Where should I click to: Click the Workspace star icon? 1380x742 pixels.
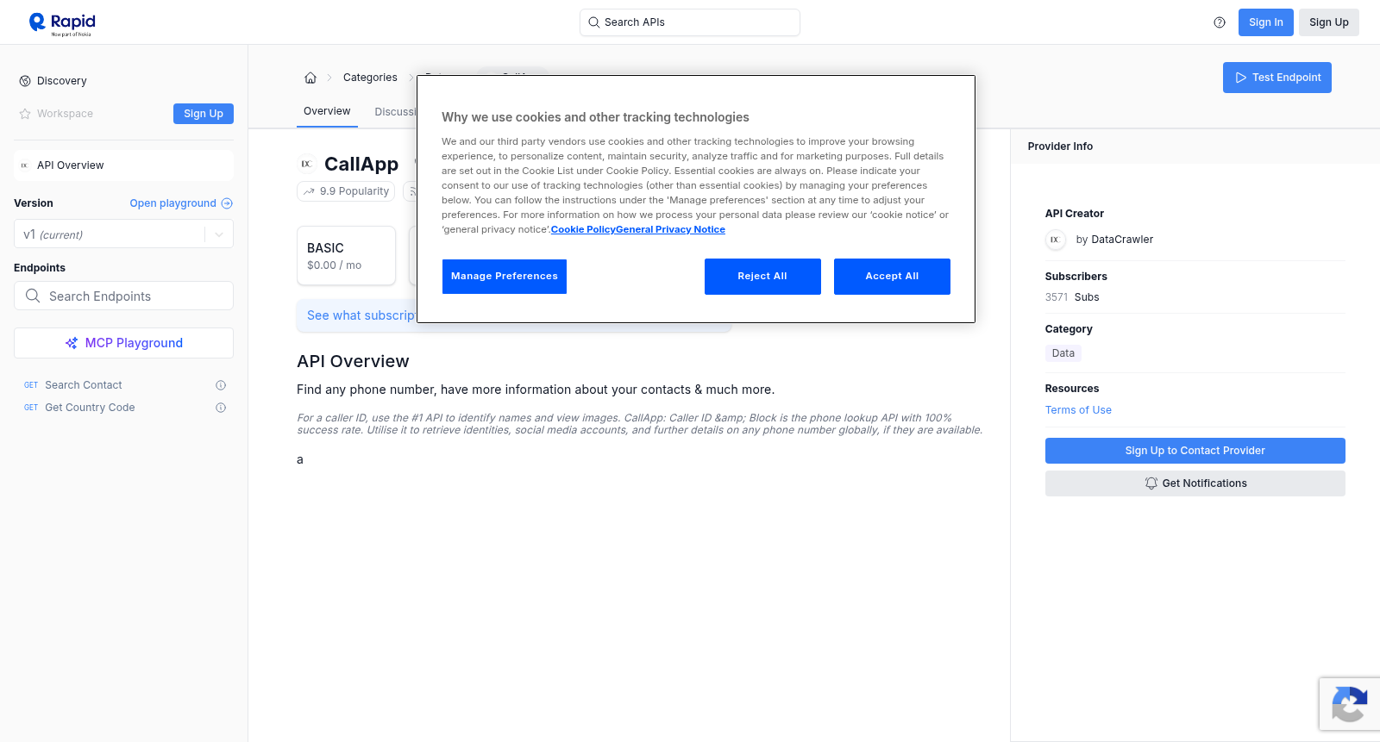coord(25,114)
